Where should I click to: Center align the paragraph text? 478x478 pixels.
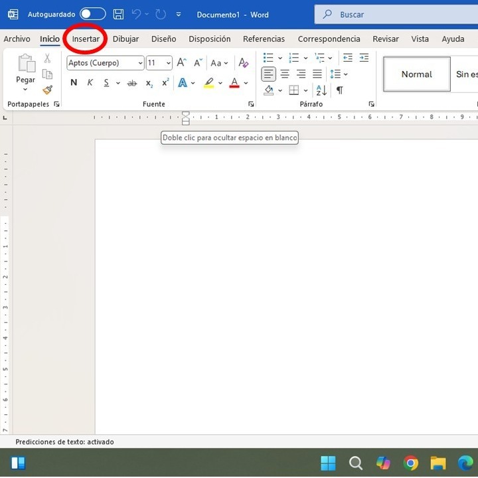pos(285,74)
